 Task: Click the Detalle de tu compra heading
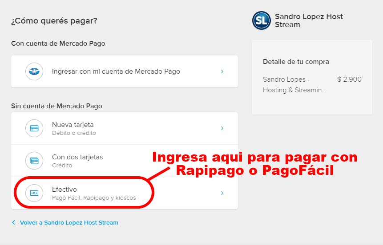(x=296, y=62)
